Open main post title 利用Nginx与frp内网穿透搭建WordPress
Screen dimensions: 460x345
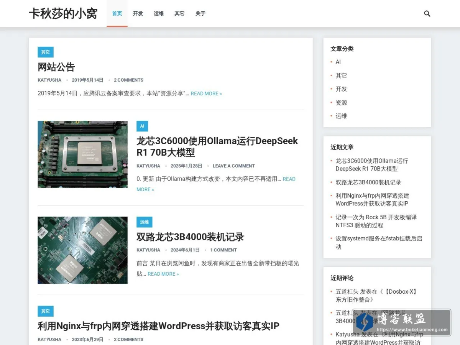[x=158, y=326]
